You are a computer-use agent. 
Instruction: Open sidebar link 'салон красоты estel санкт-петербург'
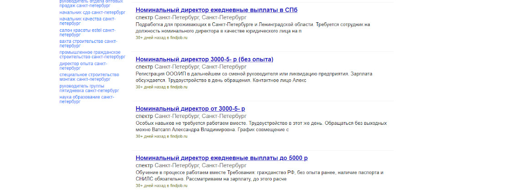coord(87,32)
